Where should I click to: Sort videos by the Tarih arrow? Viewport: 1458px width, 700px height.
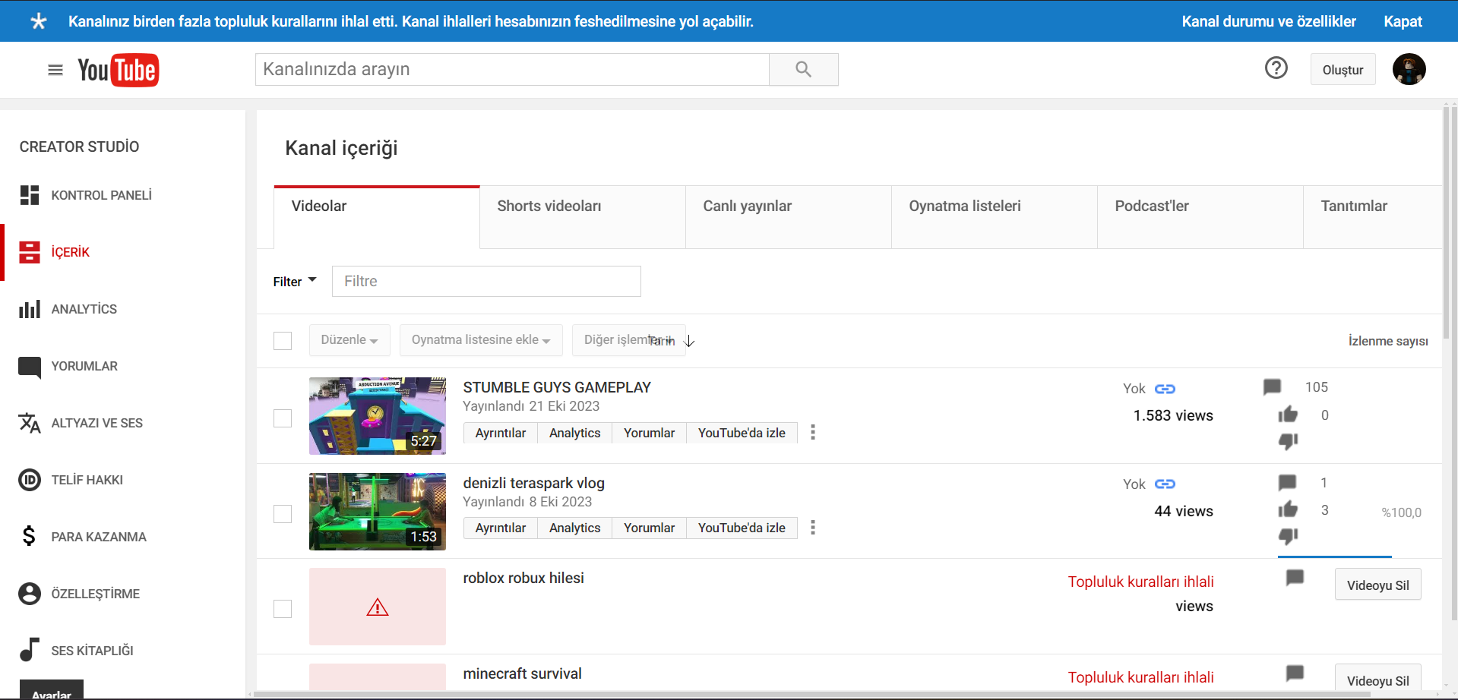(689, 341)
